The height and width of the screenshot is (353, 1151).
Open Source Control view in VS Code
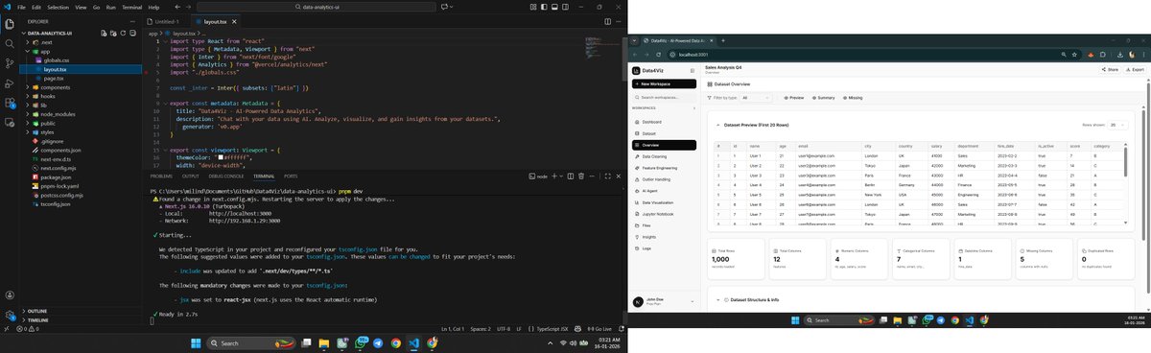point(9,62)
